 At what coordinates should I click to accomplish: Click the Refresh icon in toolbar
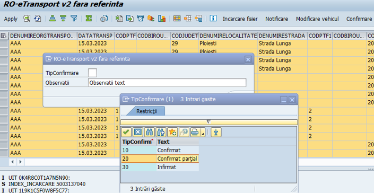click(x=37, y=19)
